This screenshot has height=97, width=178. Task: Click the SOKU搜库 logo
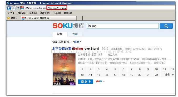coord(68,26)
